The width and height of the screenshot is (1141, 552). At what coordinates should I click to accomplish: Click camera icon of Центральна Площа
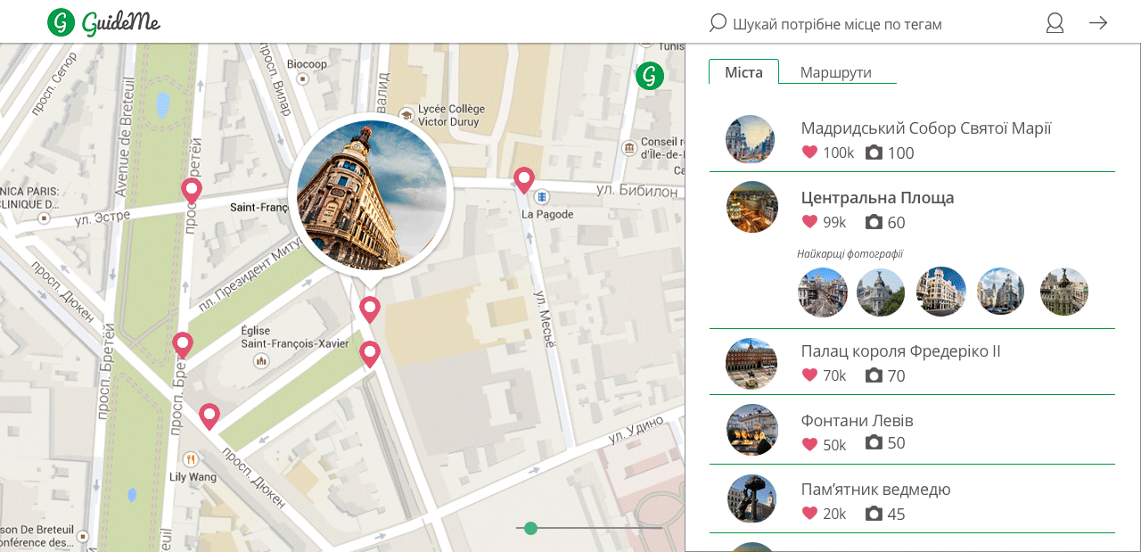pyautogui.click(x=874, y=222)
